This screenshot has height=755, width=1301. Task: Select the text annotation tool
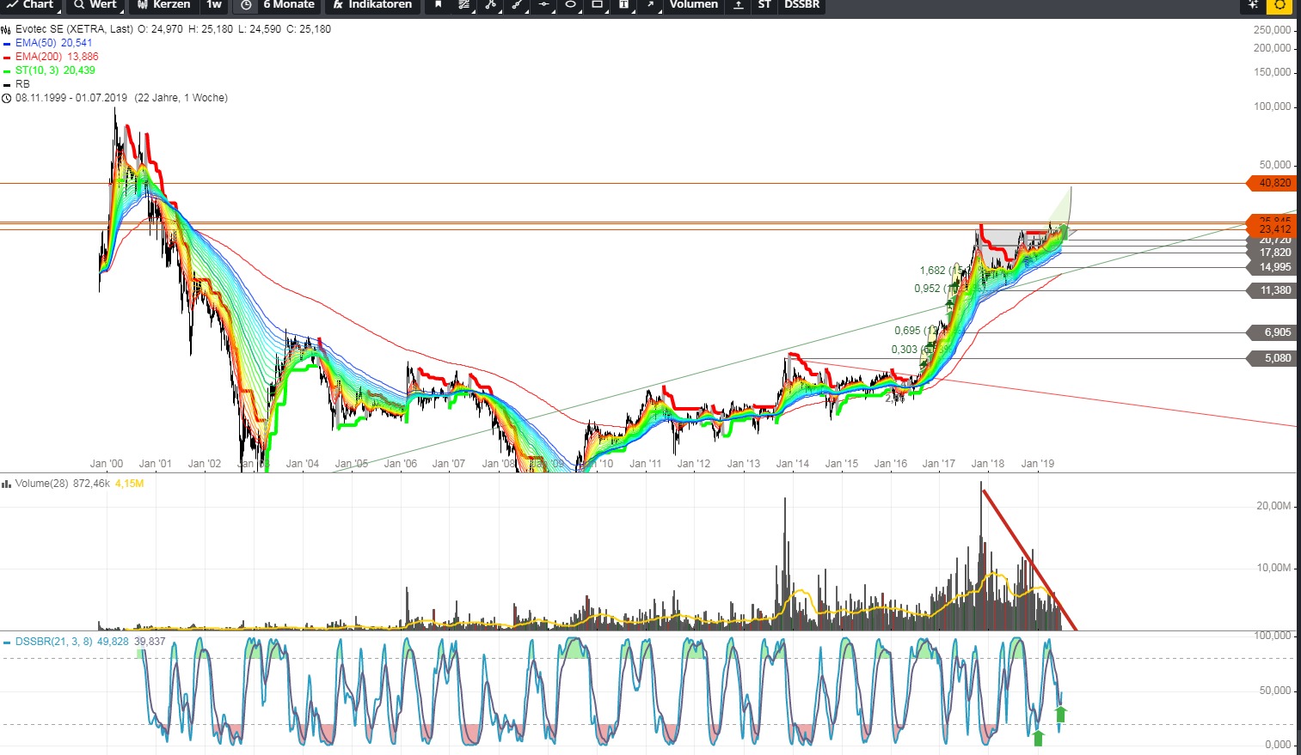pyautogui.click(x=624, y=5)
